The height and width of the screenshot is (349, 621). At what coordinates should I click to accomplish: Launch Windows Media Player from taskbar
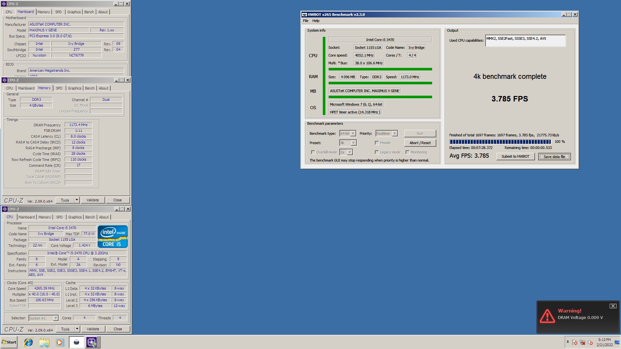pyautogui.click(x=60, y=342)
